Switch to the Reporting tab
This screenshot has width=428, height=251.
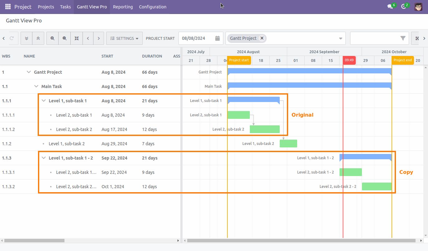click(x=123, y=7)
